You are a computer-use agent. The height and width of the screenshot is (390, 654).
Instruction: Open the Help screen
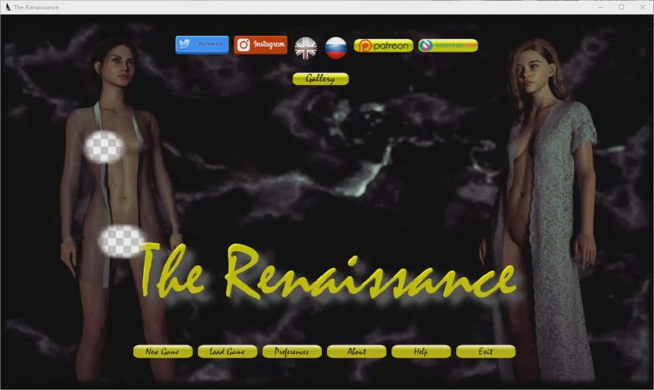[x=421, y=352]
